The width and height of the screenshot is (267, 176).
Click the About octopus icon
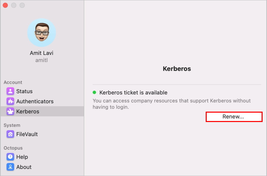(x=10, y=167)
